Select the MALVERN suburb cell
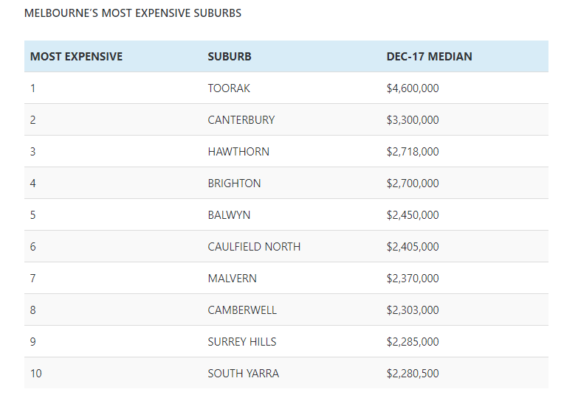 (x=232, y=279)
